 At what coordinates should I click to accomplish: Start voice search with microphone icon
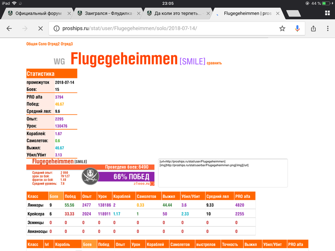[x=297, y=28]
